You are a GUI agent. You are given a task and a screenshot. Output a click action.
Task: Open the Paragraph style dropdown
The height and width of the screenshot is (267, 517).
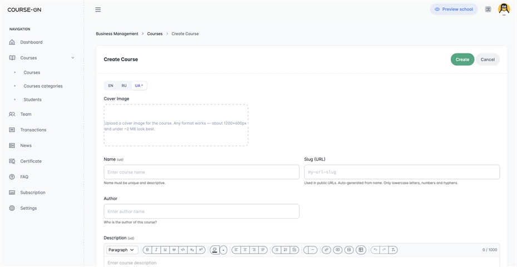coord(122,250)
